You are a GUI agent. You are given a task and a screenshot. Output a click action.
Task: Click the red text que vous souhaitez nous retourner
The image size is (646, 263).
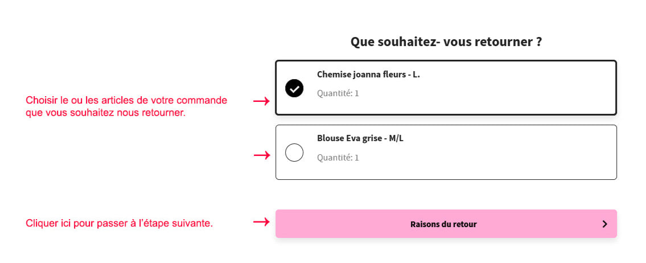point(105,113)
